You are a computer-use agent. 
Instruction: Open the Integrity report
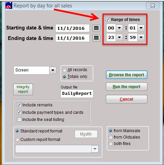pyautogui.click(x=23, y=89)
